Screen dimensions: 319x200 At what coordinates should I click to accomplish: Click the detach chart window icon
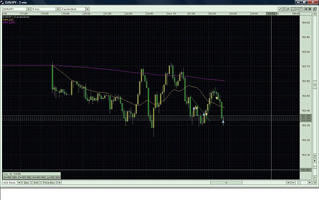315,9
